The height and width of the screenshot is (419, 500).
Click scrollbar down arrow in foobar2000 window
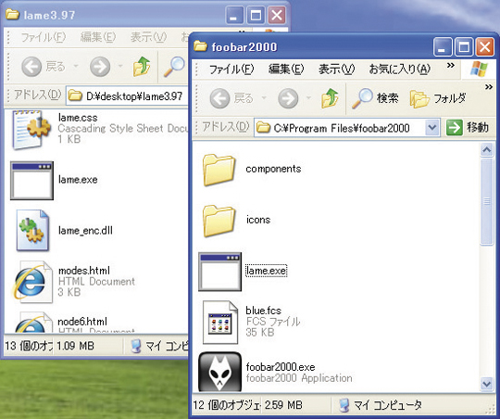pyautogui.click(x=487, y=384)
